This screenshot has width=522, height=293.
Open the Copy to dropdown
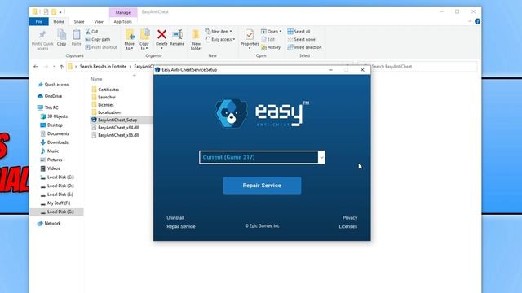144,40
